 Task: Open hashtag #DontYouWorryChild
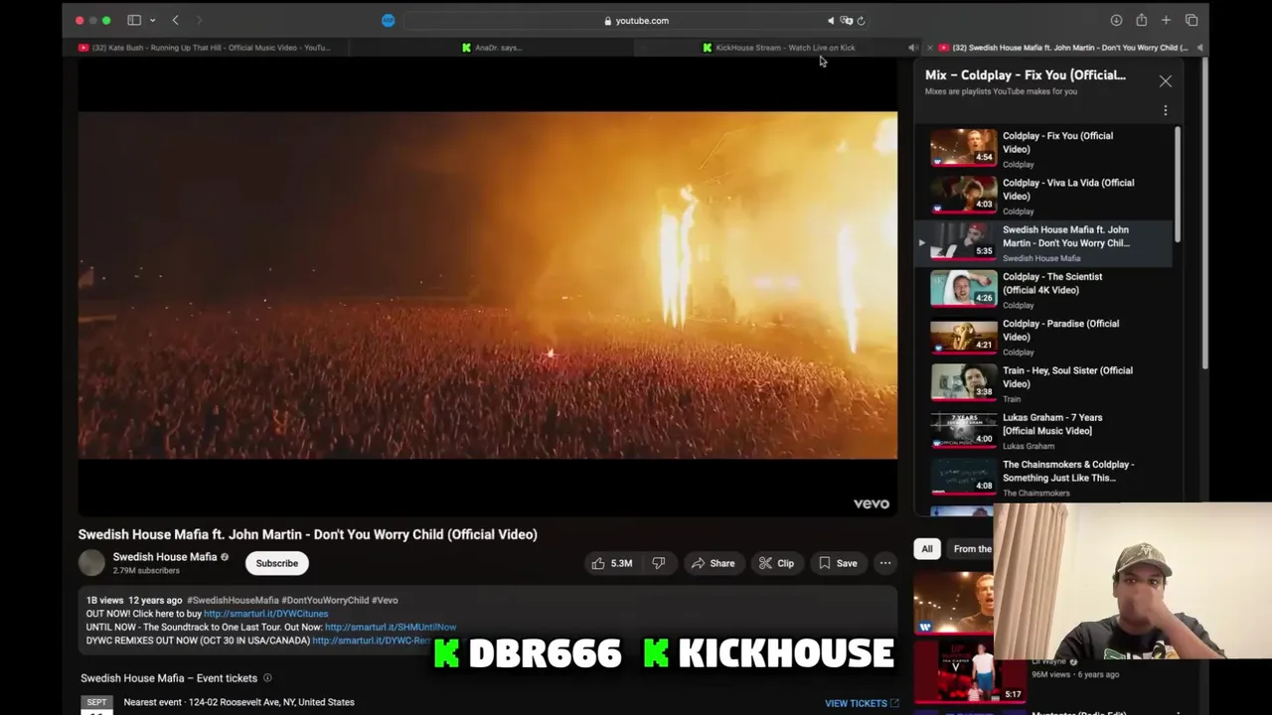[325, 600]
